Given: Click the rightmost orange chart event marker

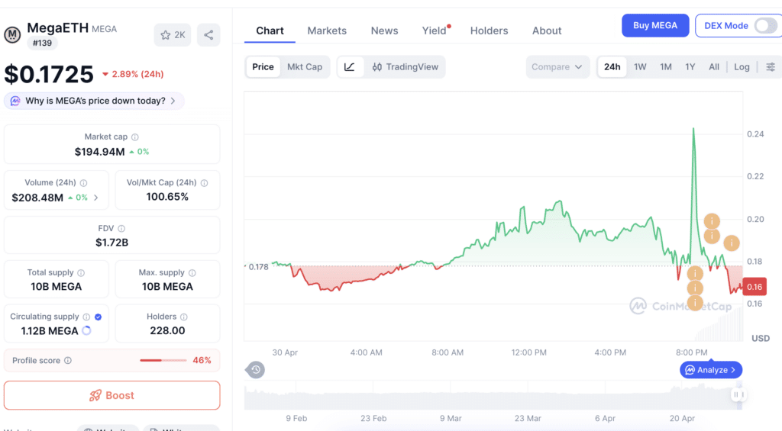Looking at the screenshot, I should point(732,243).
